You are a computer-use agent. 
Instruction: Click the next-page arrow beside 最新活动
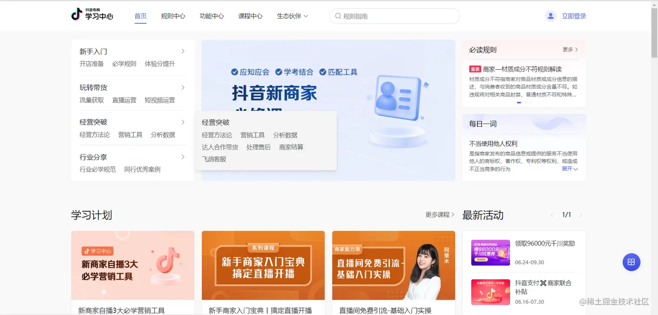pos(581,214)
